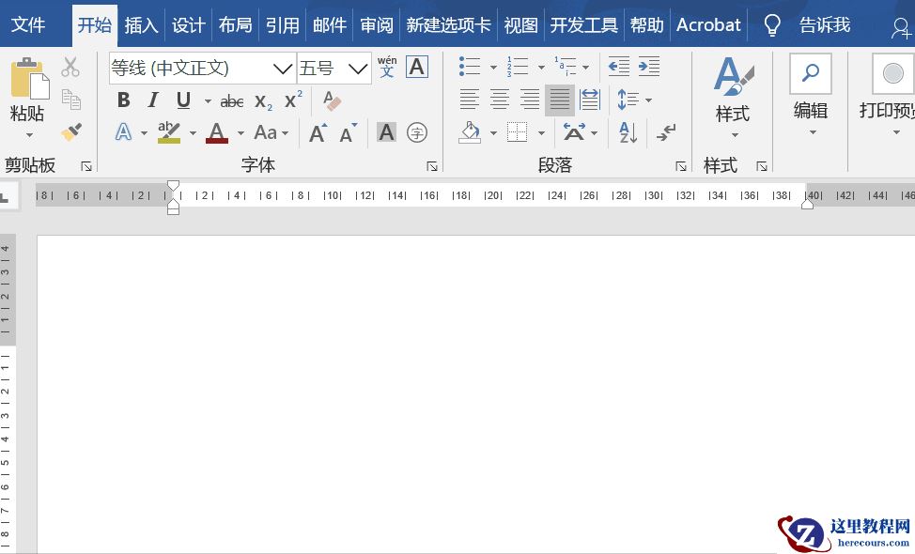Image resolution: width=915 pixels, height=554 pixels.
Task: Click the Sort A-Z icon
Action: click(628, 132)
